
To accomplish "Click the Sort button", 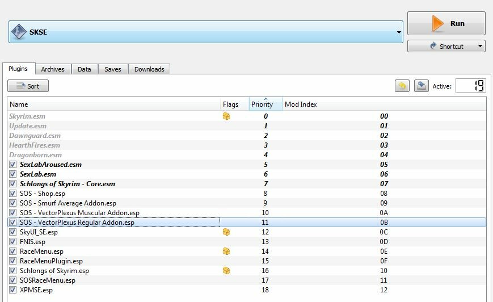I will click(x=28, y=86).
